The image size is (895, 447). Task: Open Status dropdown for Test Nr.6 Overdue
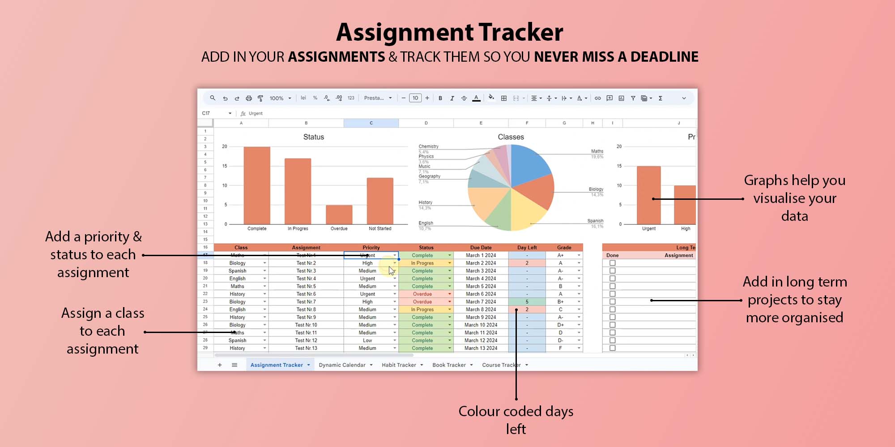click(x=450, y=294)
